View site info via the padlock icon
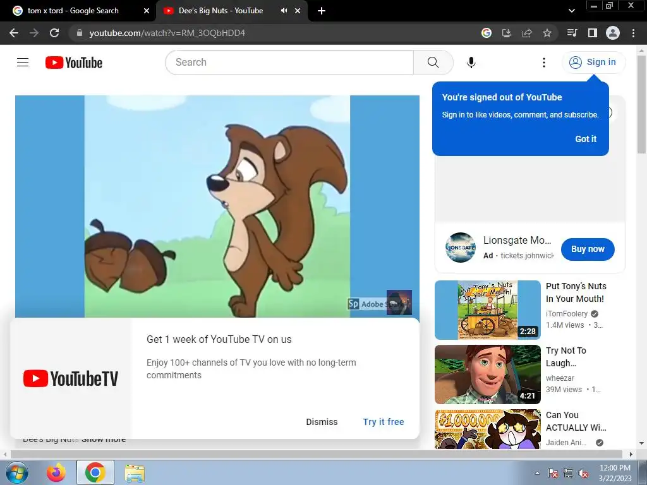Viewport: 647px width, 485px height. (80, 33)
